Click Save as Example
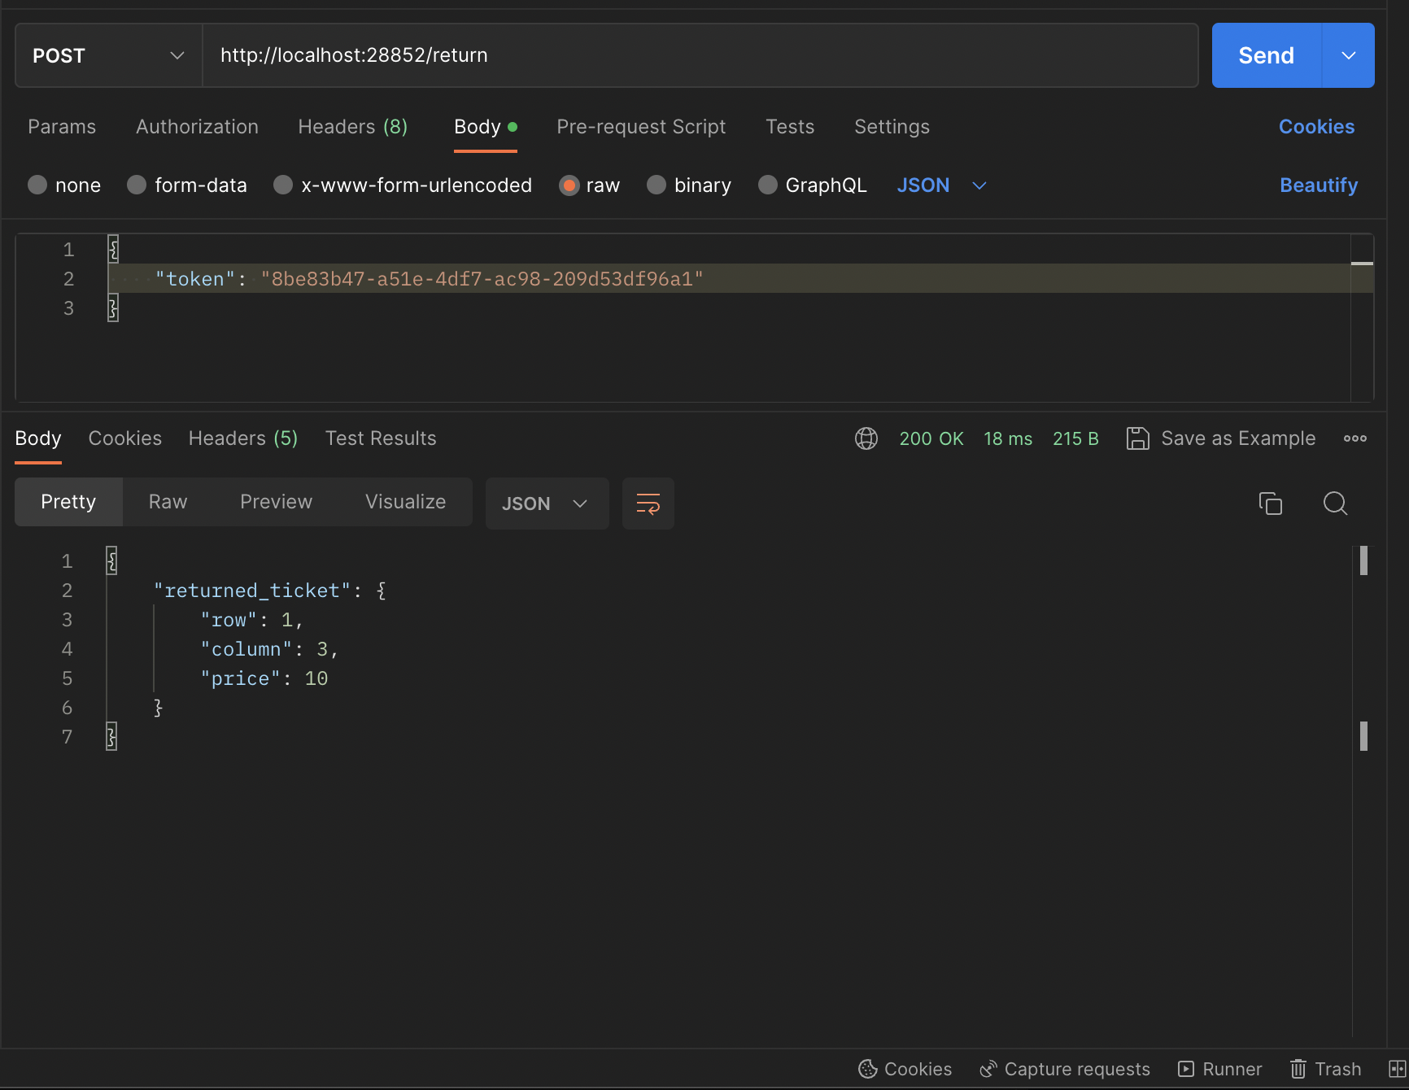1409x1090 pixels. [x=1221, y=438]
